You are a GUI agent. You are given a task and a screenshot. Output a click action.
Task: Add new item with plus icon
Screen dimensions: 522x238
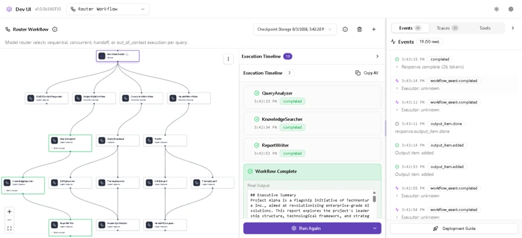(374, 29)
